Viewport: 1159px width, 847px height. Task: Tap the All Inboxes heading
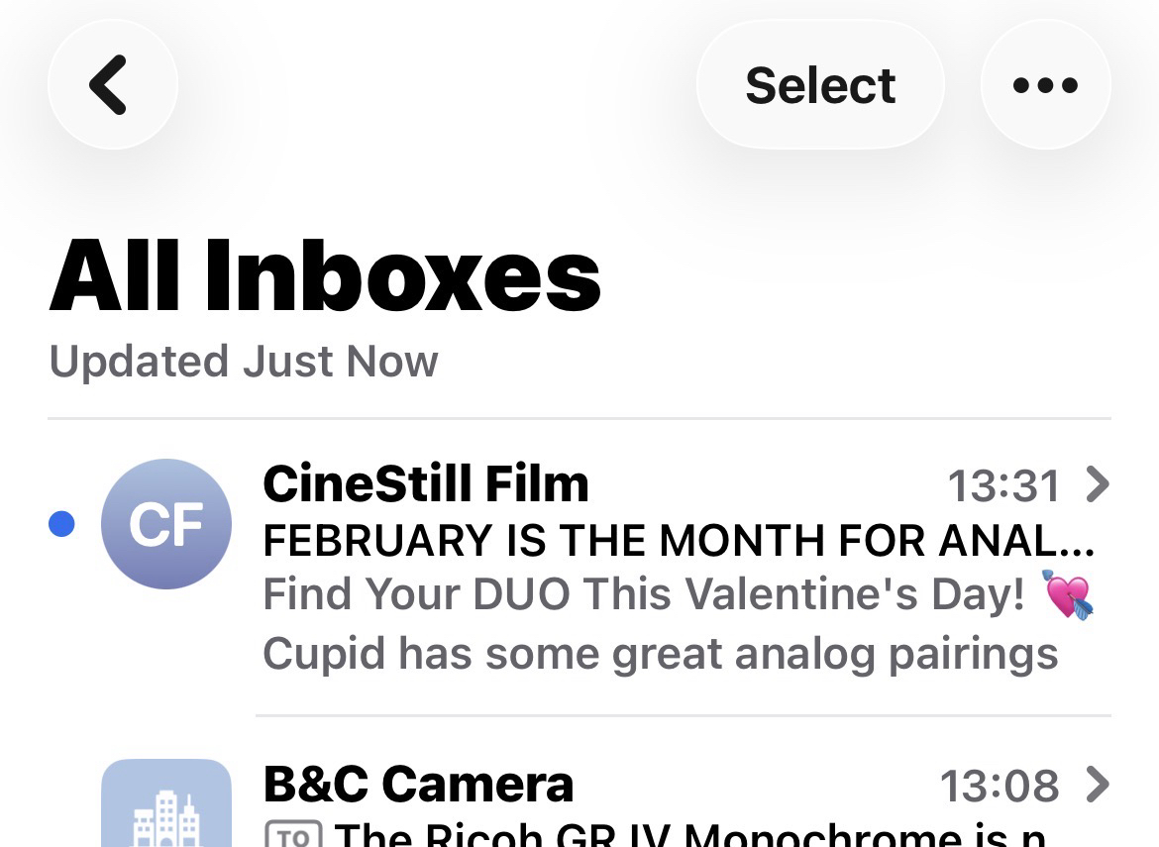pyautogui.click(x=325, y=277)
